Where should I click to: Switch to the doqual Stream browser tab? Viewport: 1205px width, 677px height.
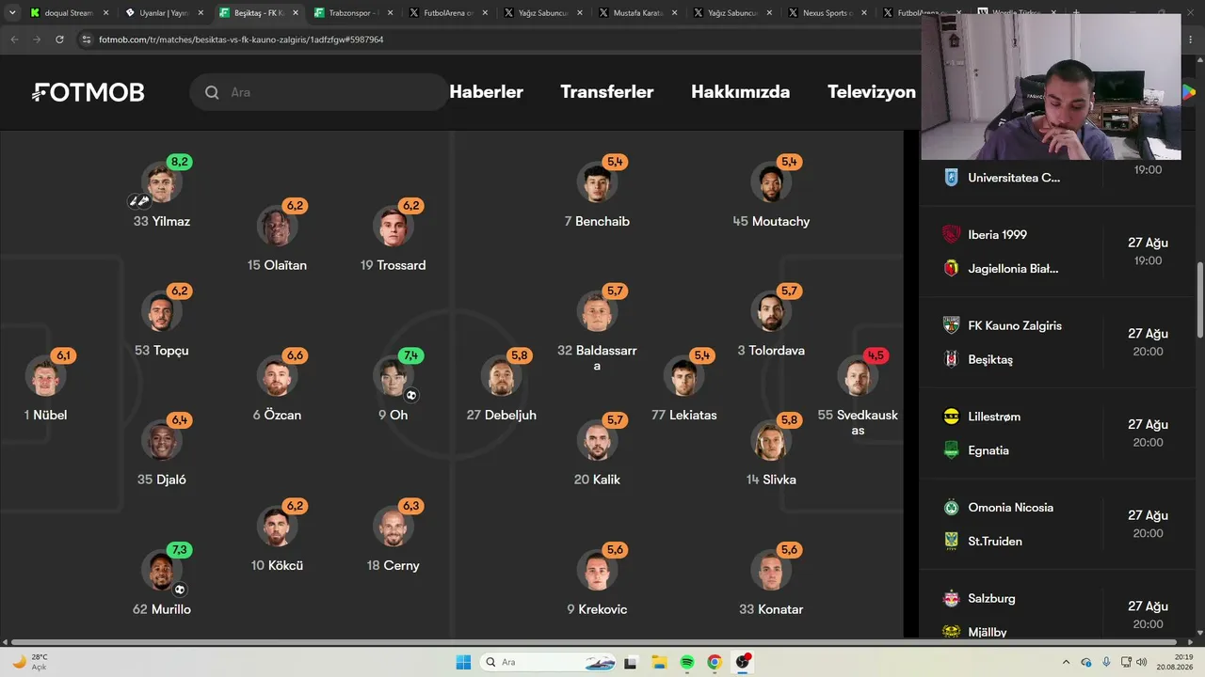coord(69,13)
